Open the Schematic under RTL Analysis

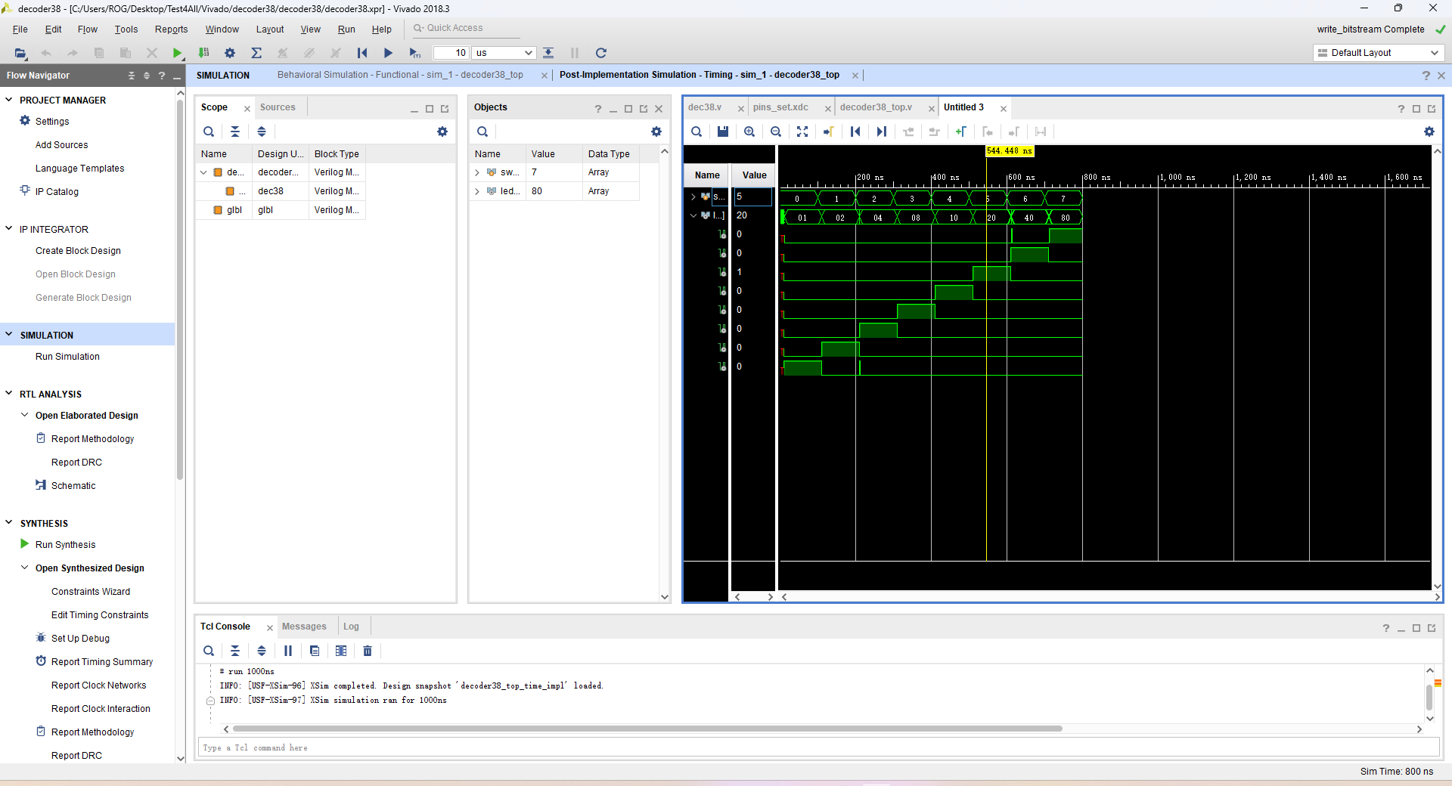[73, 486]
